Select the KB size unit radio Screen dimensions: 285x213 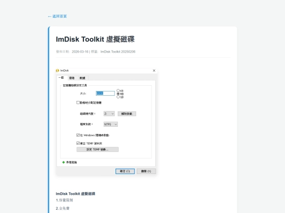(x=118, y=90)
